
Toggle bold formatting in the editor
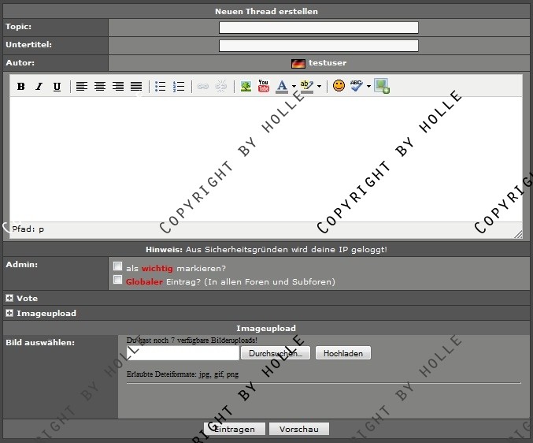[x=21, y=87]
